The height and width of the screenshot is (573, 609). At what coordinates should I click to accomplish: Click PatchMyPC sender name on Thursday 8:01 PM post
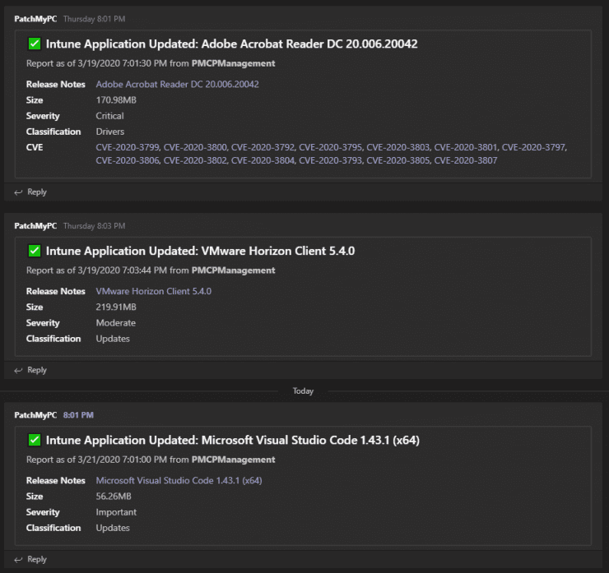coord(35,19)
